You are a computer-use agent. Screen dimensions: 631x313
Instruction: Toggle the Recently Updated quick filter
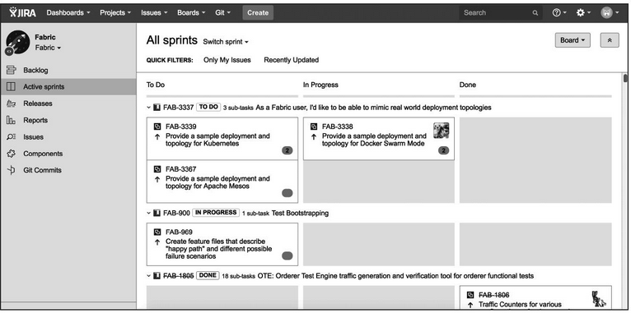coord(292,60)
